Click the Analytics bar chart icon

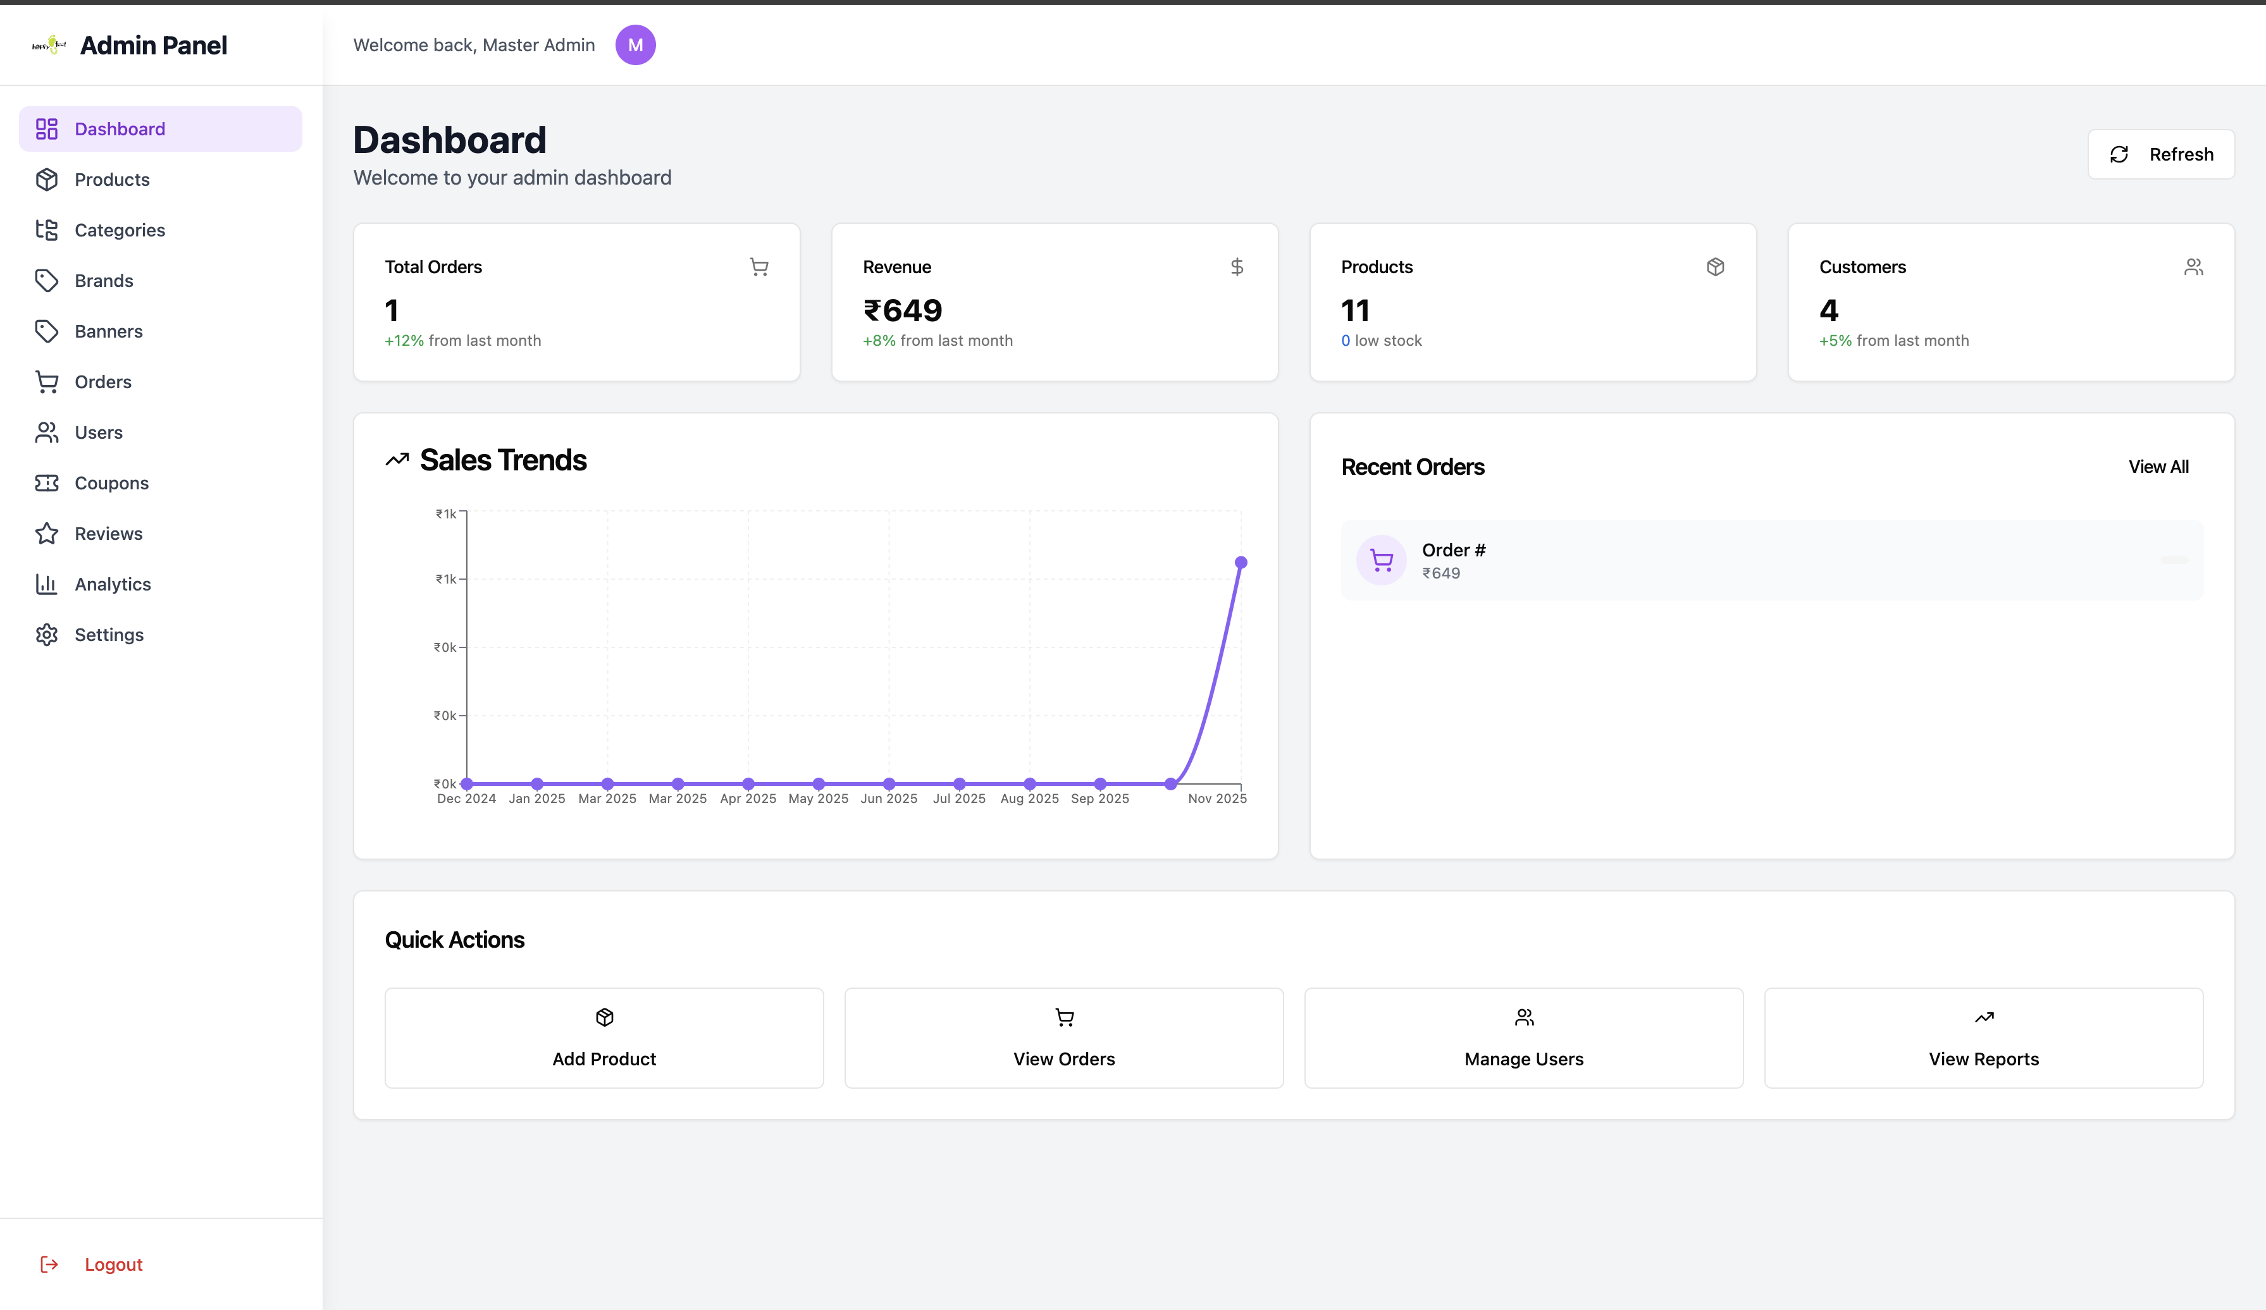tap(47, 584)
